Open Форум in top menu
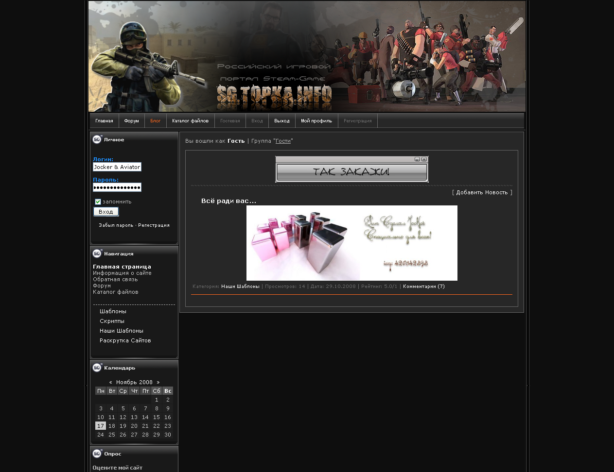 click(x=131, y=121)
